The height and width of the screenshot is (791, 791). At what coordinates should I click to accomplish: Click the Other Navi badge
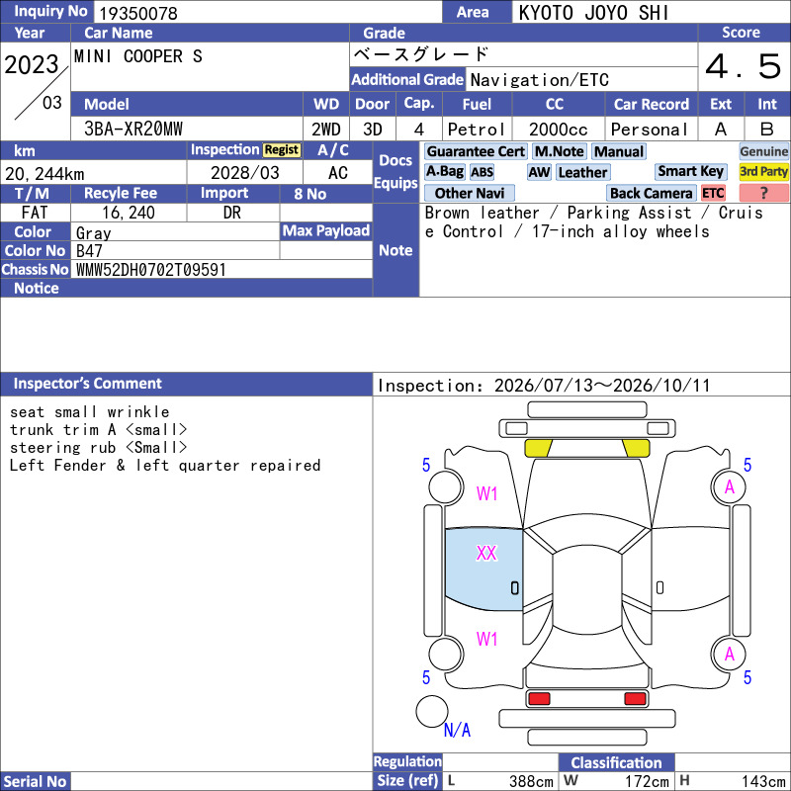click(469, 193)
